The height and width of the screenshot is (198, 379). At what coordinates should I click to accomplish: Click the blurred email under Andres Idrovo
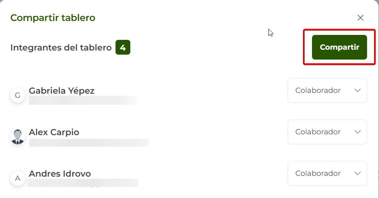(82, 183)
